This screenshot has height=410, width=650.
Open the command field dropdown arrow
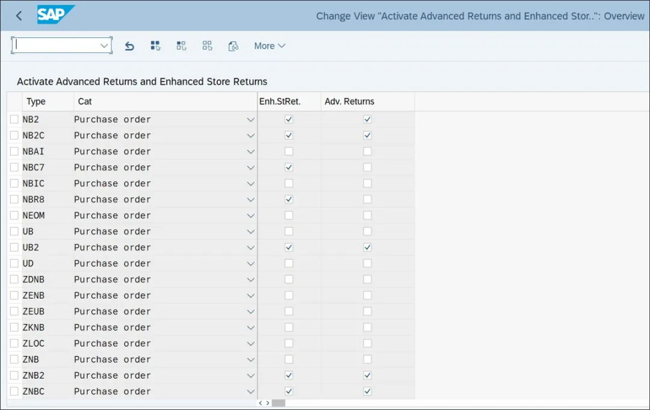(x=104, y=46)
